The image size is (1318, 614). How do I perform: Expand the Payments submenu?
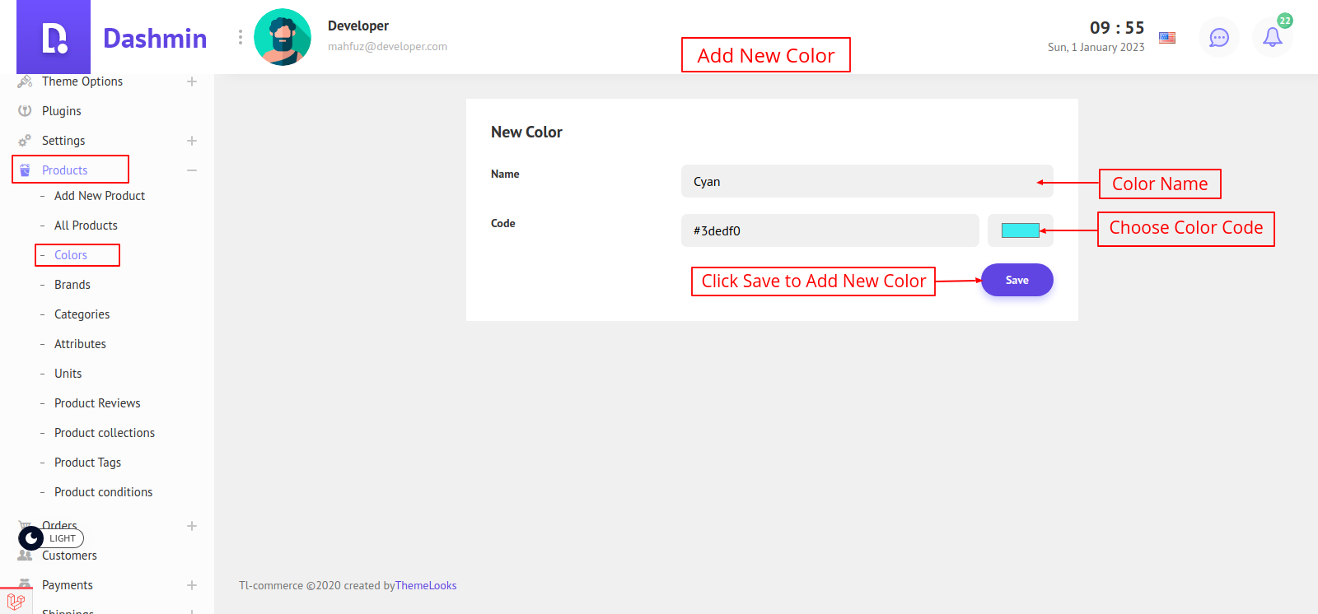tap(192, 585)
